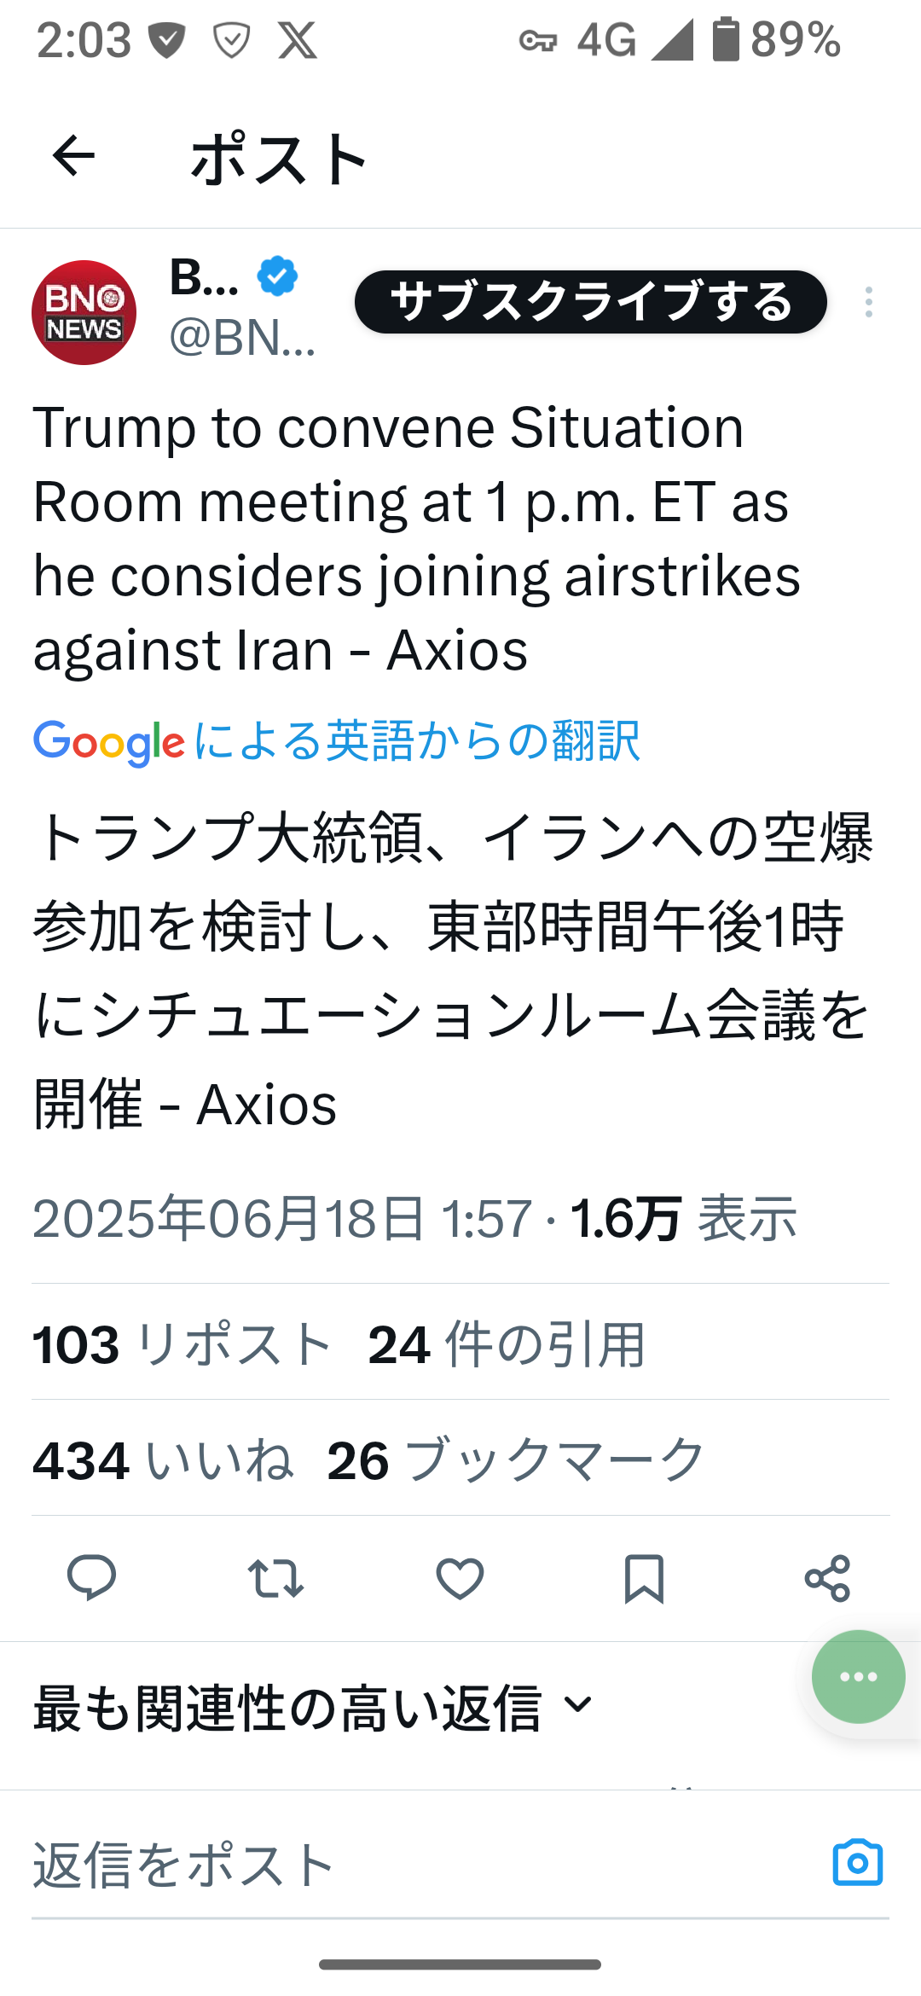
Task: Tap the green floating three-dot button
Action: click(x=858, y=1677)
